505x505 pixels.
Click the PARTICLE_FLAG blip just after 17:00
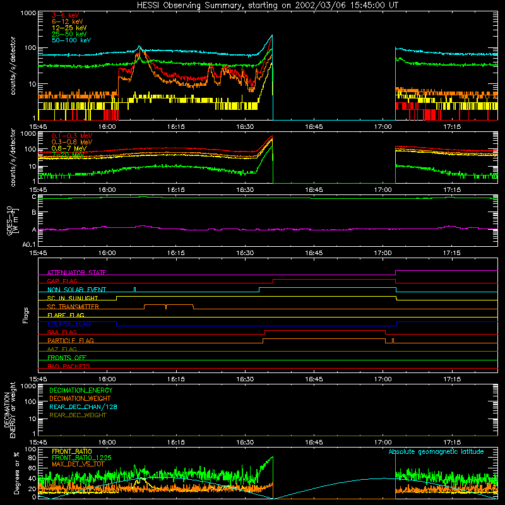393,341
